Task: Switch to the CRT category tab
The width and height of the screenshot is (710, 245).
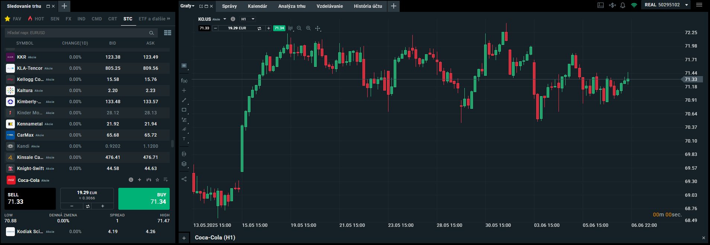Action: pyautogui.click(x=113, y=19)
